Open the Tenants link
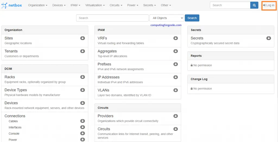 click(x=11, y=51)
